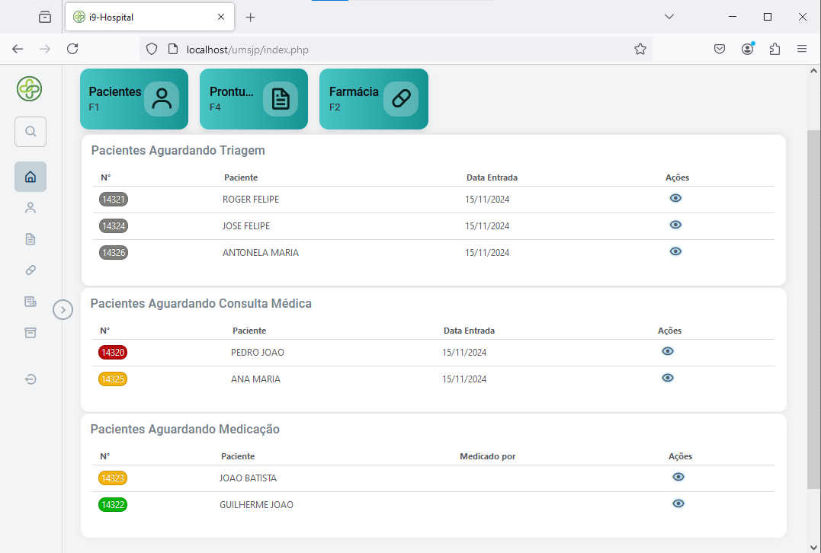Select patient name ANTONELA MARIA

click(261, 253)
